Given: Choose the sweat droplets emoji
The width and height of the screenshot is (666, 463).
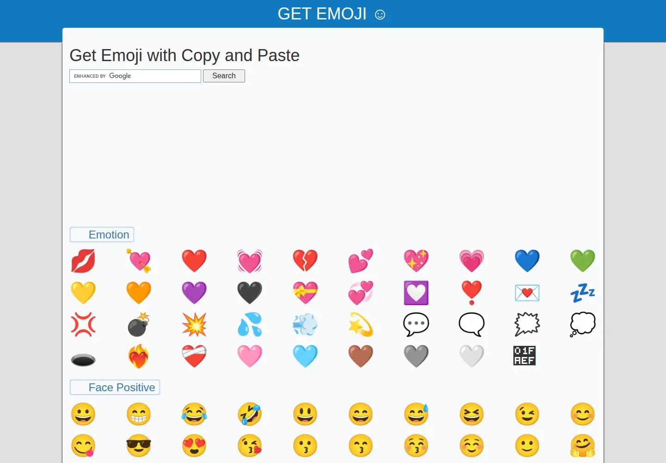Looking at the screenshot, I should click(x=250, y=325).
